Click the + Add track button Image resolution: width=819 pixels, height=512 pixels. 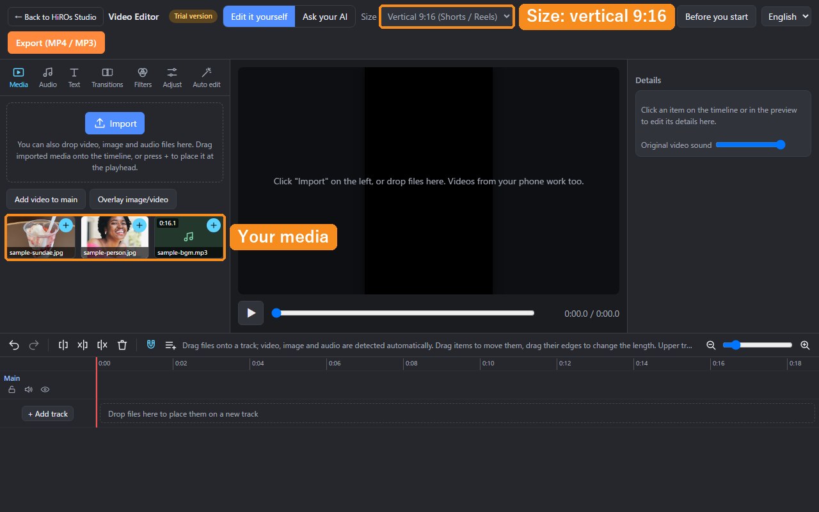(48, 414)
